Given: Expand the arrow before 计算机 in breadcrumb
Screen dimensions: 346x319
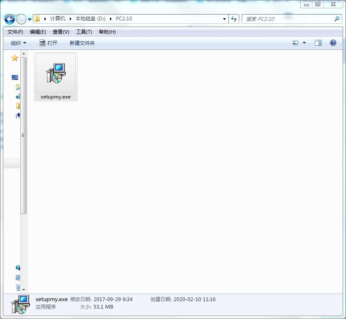Looking at the screenshot, I should pos(45,19).
